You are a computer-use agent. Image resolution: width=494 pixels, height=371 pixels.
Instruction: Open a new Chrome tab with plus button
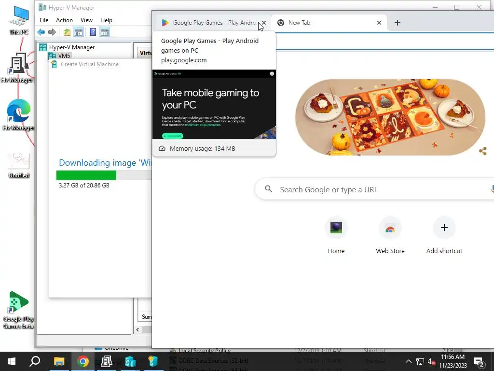(398, 23)
